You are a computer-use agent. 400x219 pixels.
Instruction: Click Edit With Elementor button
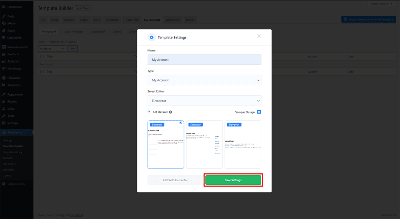click(x=175, y=180)
